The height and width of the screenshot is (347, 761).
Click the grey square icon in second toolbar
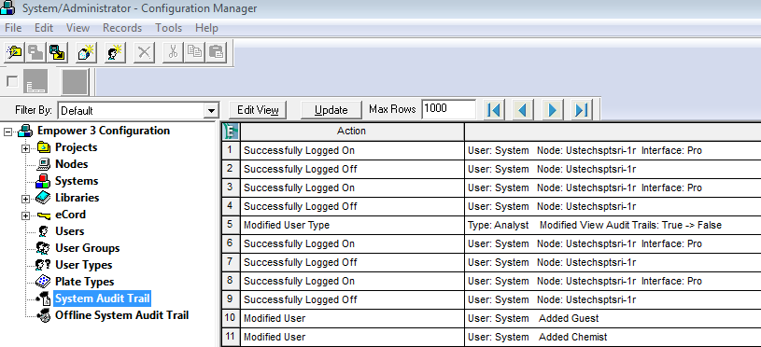(75, 81)
